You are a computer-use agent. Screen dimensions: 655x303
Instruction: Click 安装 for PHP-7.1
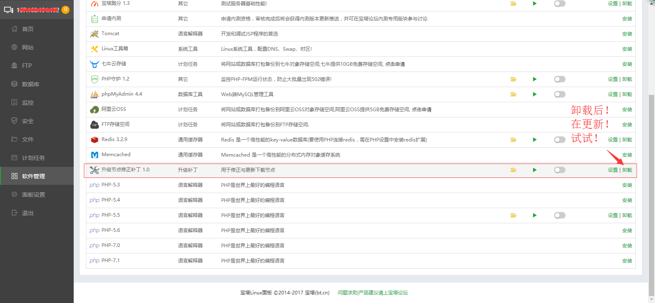[x=627, y=261]
